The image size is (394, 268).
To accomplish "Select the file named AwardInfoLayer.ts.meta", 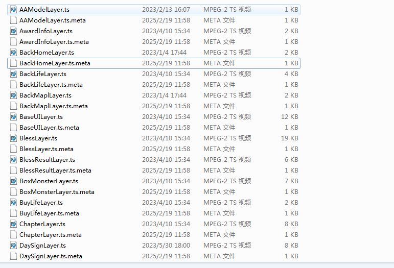I will tap(54, 42).
